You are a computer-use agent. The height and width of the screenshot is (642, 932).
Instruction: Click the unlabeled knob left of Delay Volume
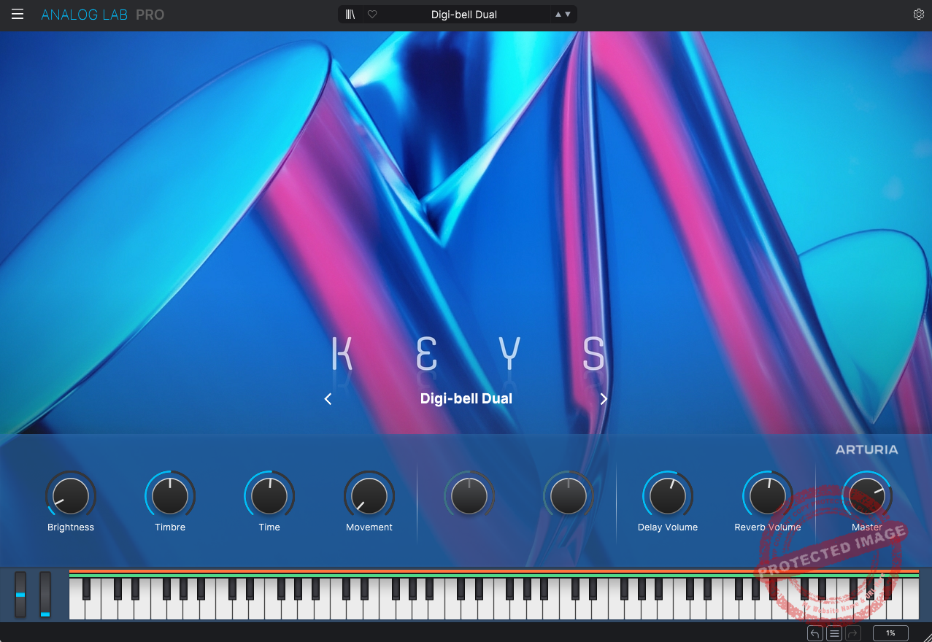pyautogui.click(x=569, y=496)
